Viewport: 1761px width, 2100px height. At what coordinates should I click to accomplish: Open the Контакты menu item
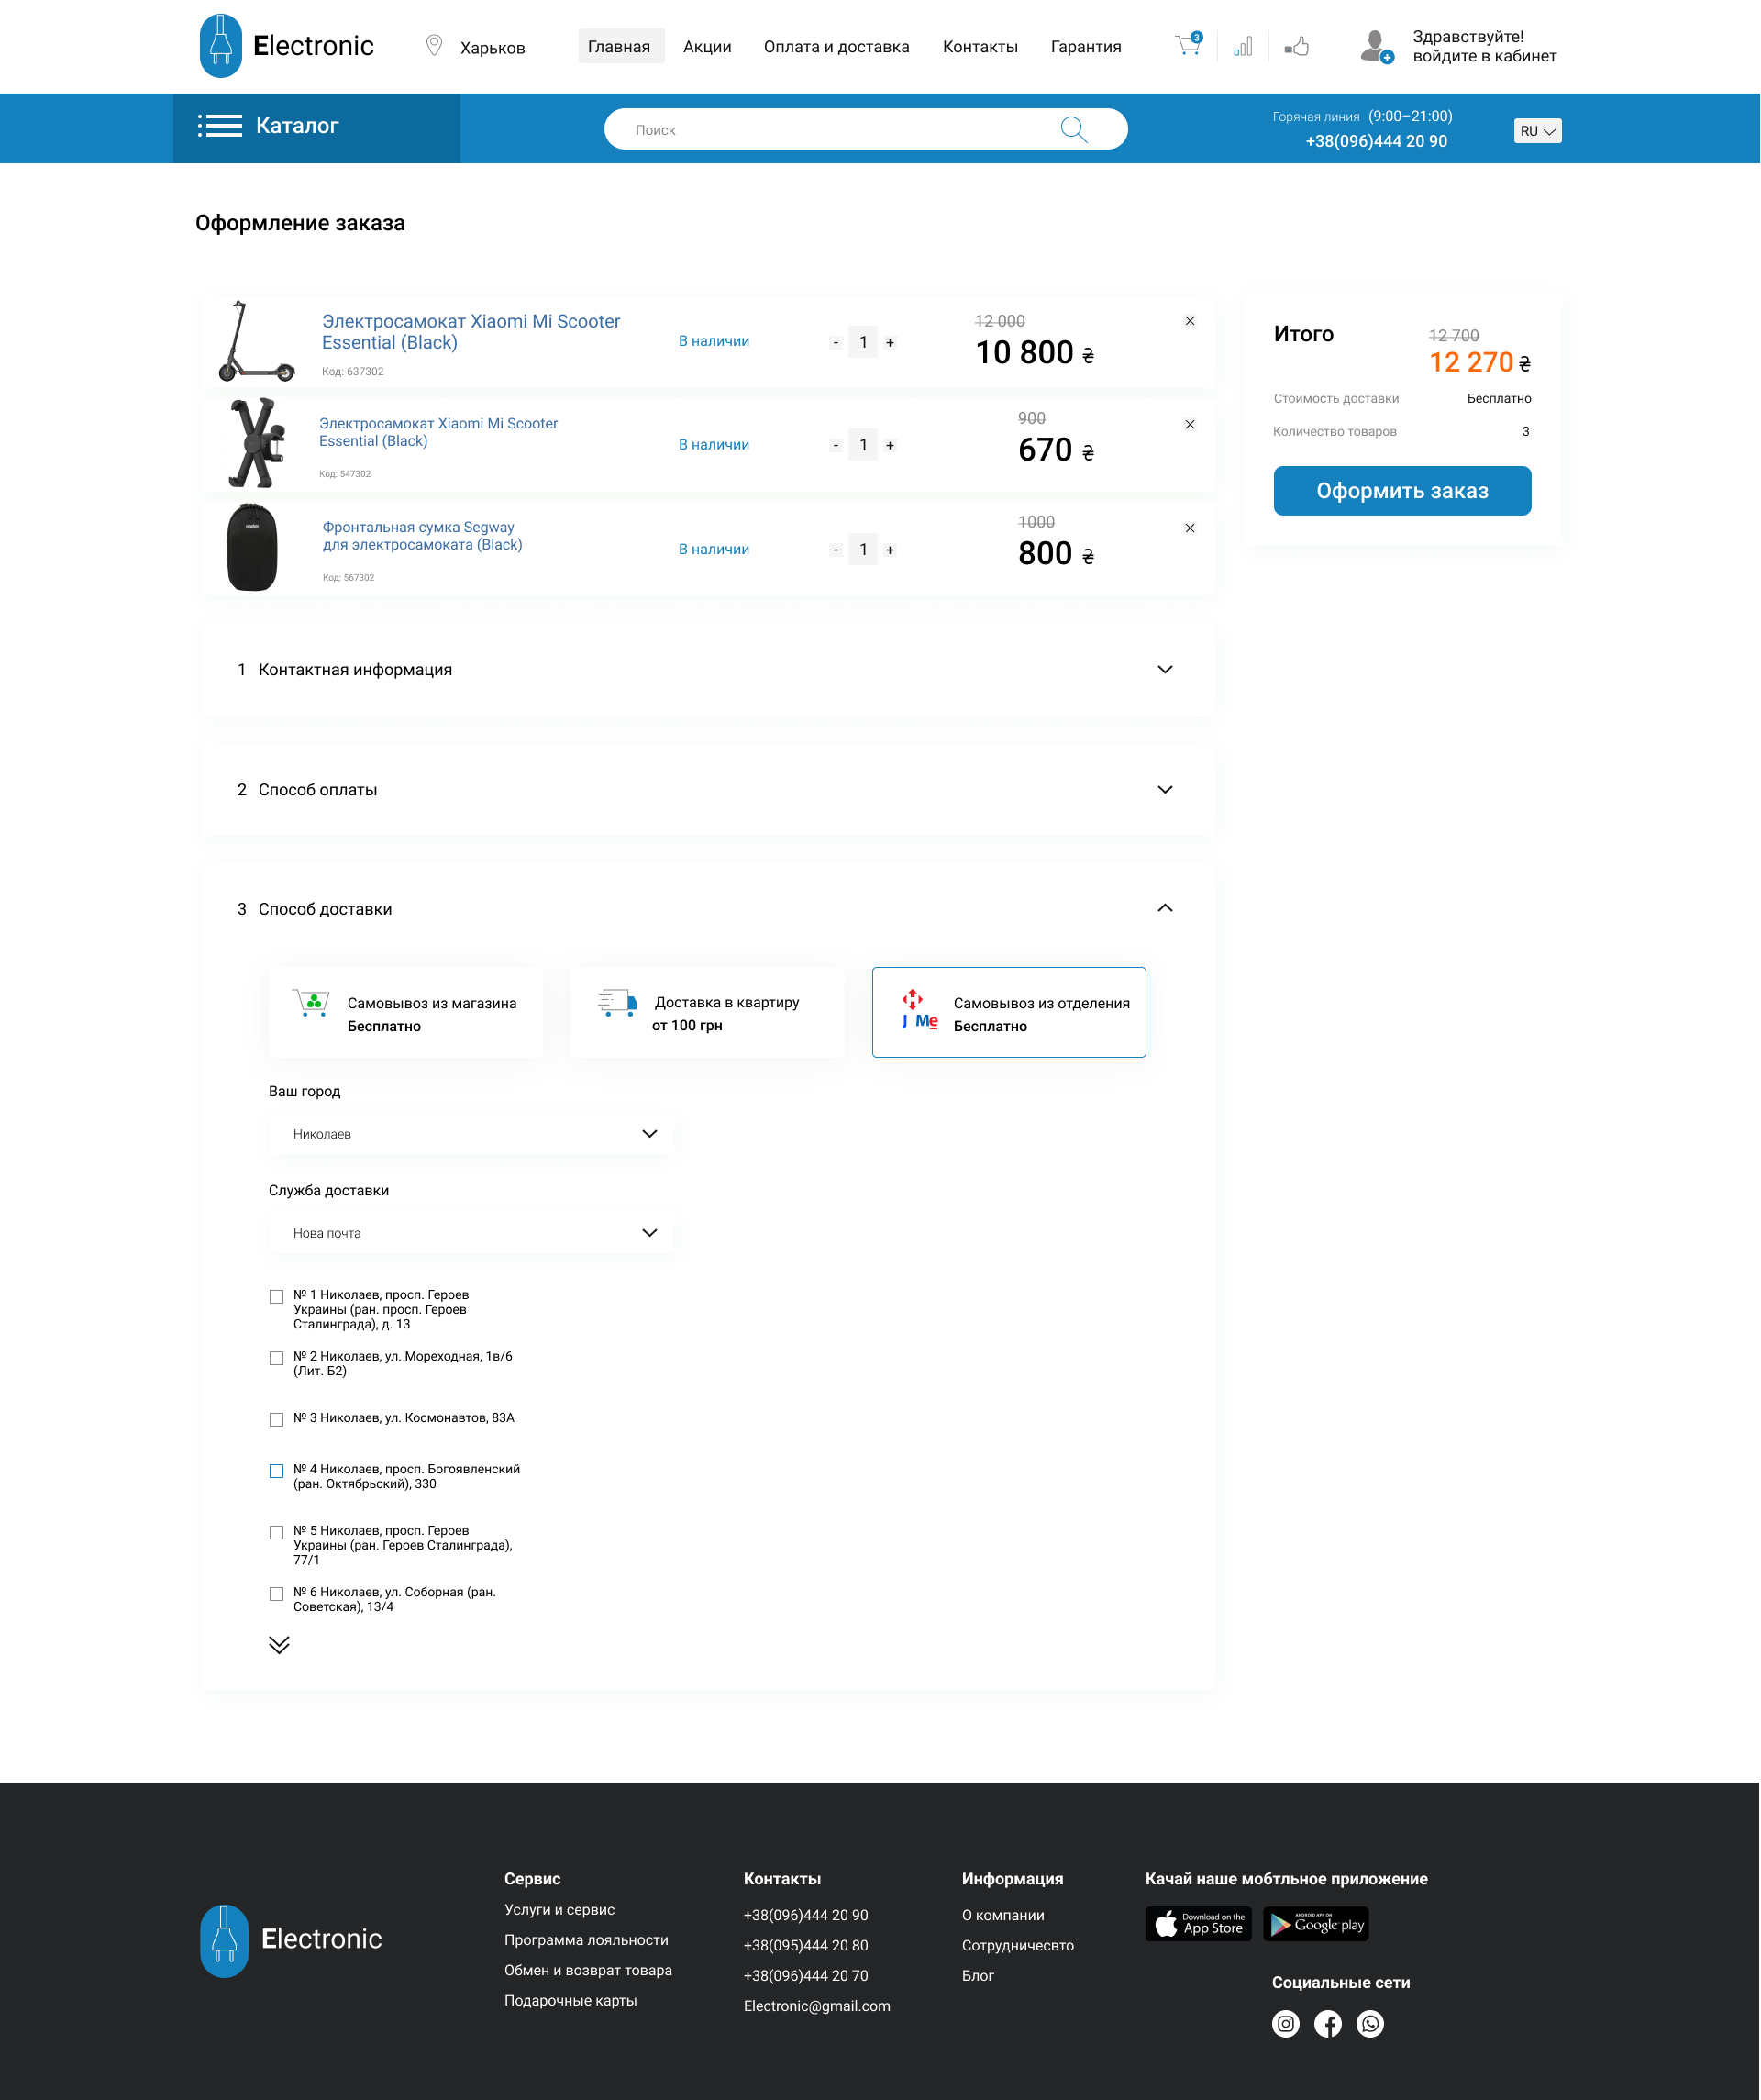point(980,47)
